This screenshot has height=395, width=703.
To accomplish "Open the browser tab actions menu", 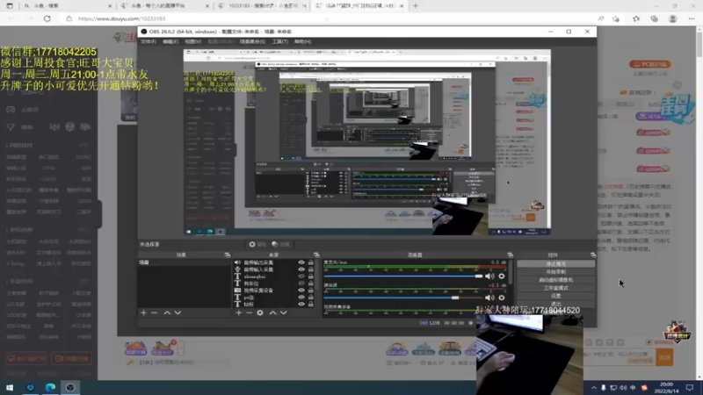I will (10, 6).
